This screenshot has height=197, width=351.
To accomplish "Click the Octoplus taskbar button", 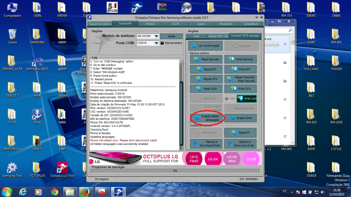I will (x=118, y=192).
